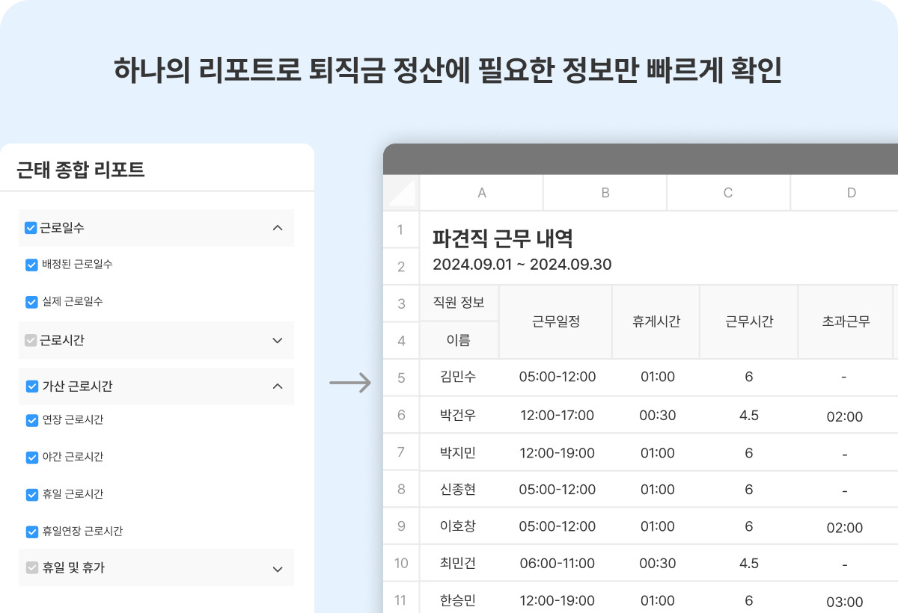This screenshot has width=898, height=613.
Task: Click the 근무일정 column header
Action: click(555, 321)
